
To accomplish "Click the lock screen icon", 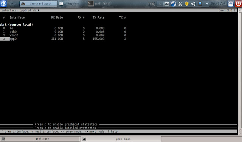I will [x=231, y=4].
